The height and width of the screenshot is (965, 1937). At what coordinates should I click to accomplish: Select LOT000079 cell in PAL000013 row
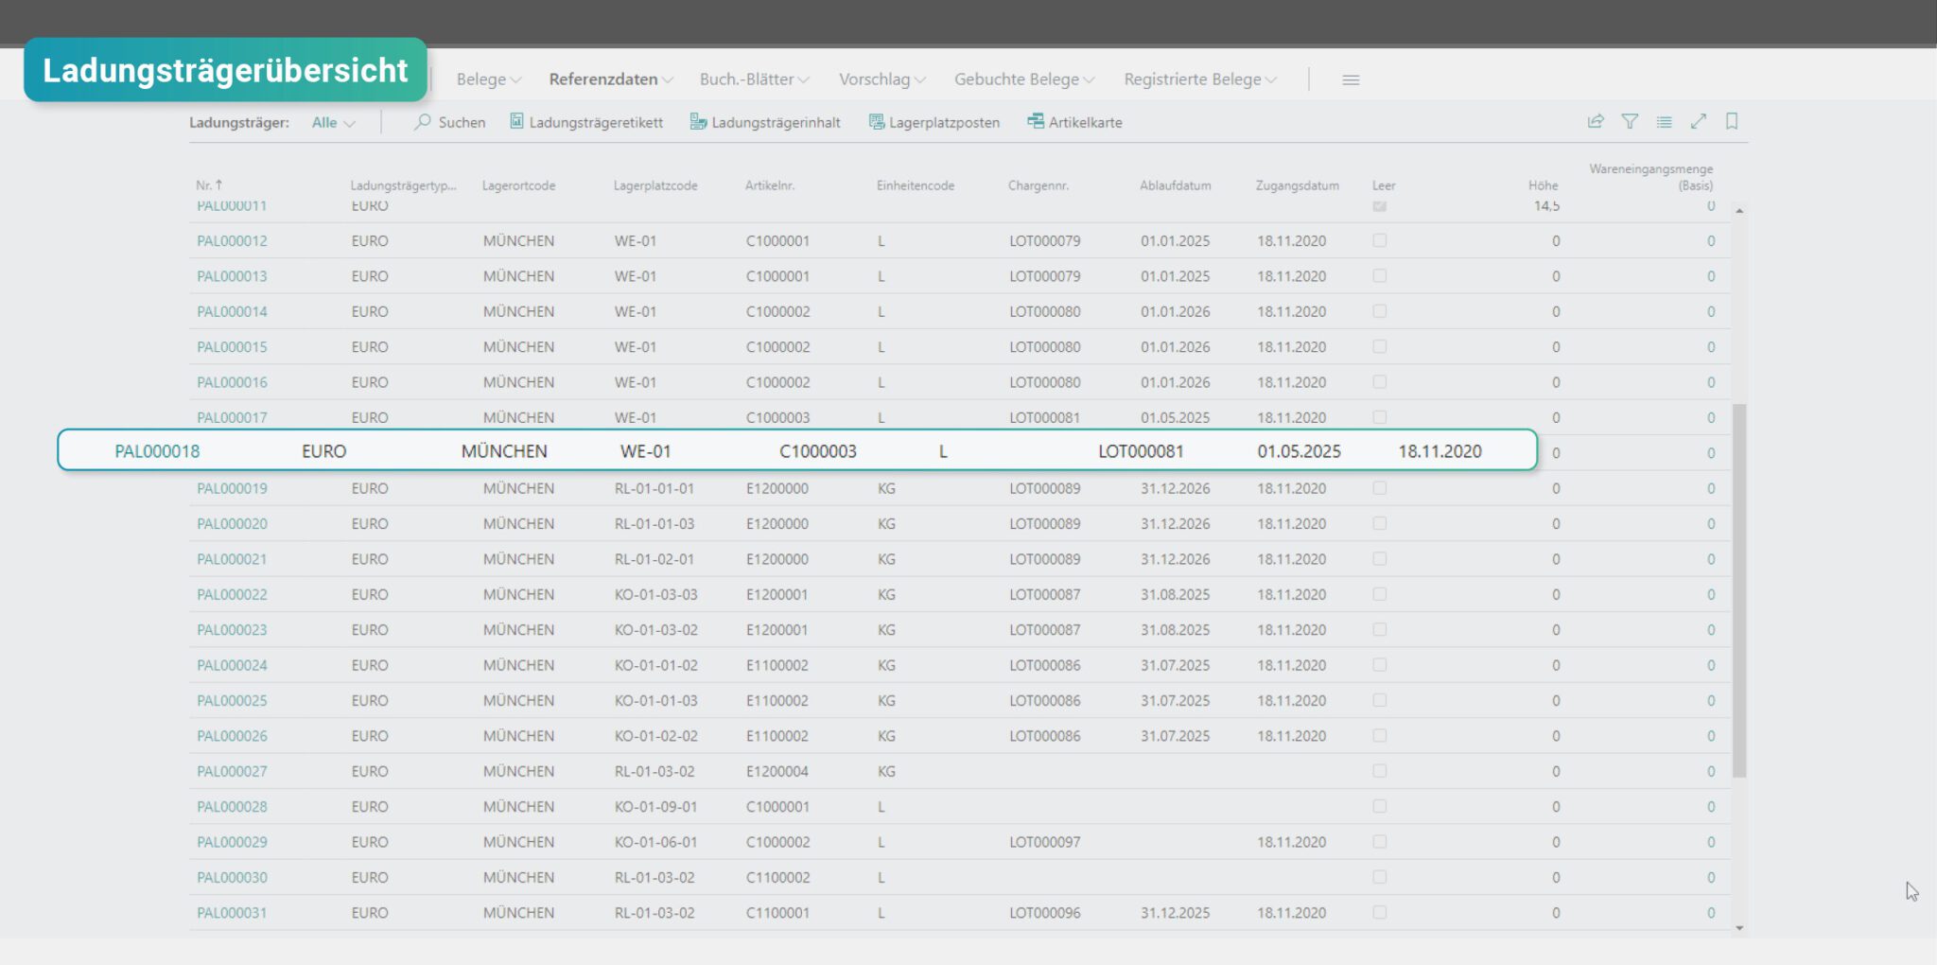[1044, 276]
